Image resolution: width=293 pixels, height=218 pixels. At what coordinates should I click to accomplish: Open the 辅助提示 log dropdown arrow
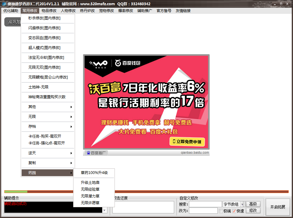[105, 210]
